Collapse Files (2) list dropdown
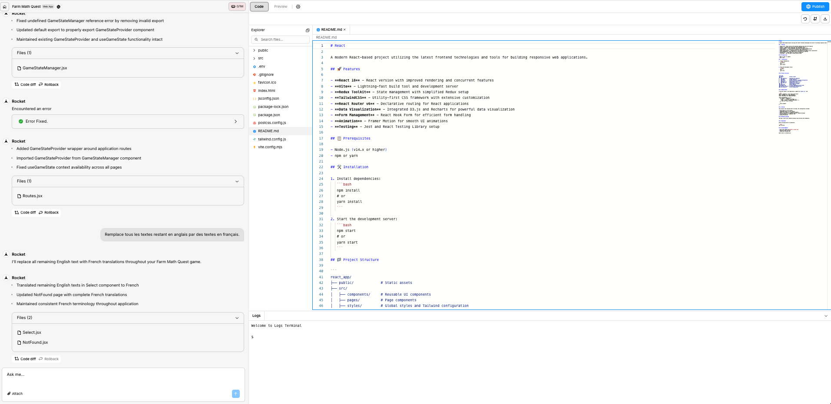 [237, 318]
